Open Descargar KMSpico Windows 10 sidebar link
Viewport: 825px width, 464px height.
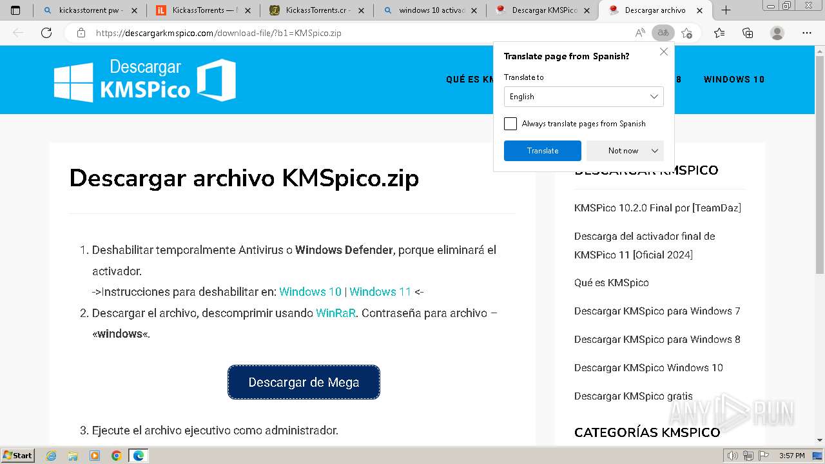pos(648,368)
